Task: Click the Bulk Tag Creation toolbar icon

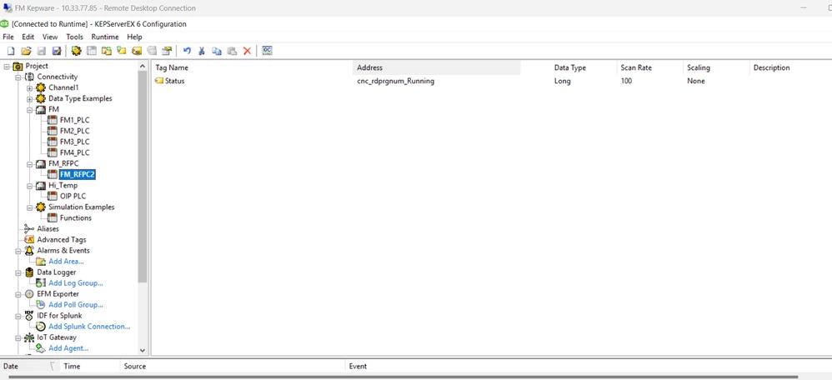Action: pos(137,51)
